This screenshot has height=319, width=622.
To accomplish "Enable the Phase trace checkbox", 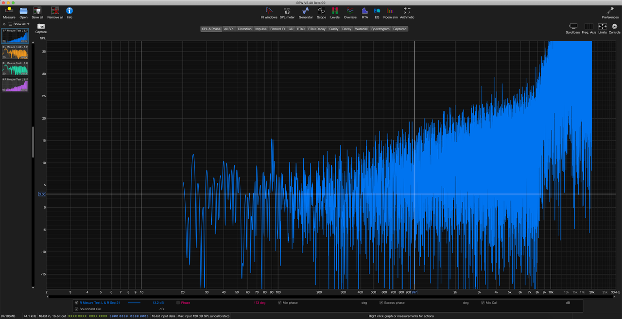I will (x=178, y=302).
